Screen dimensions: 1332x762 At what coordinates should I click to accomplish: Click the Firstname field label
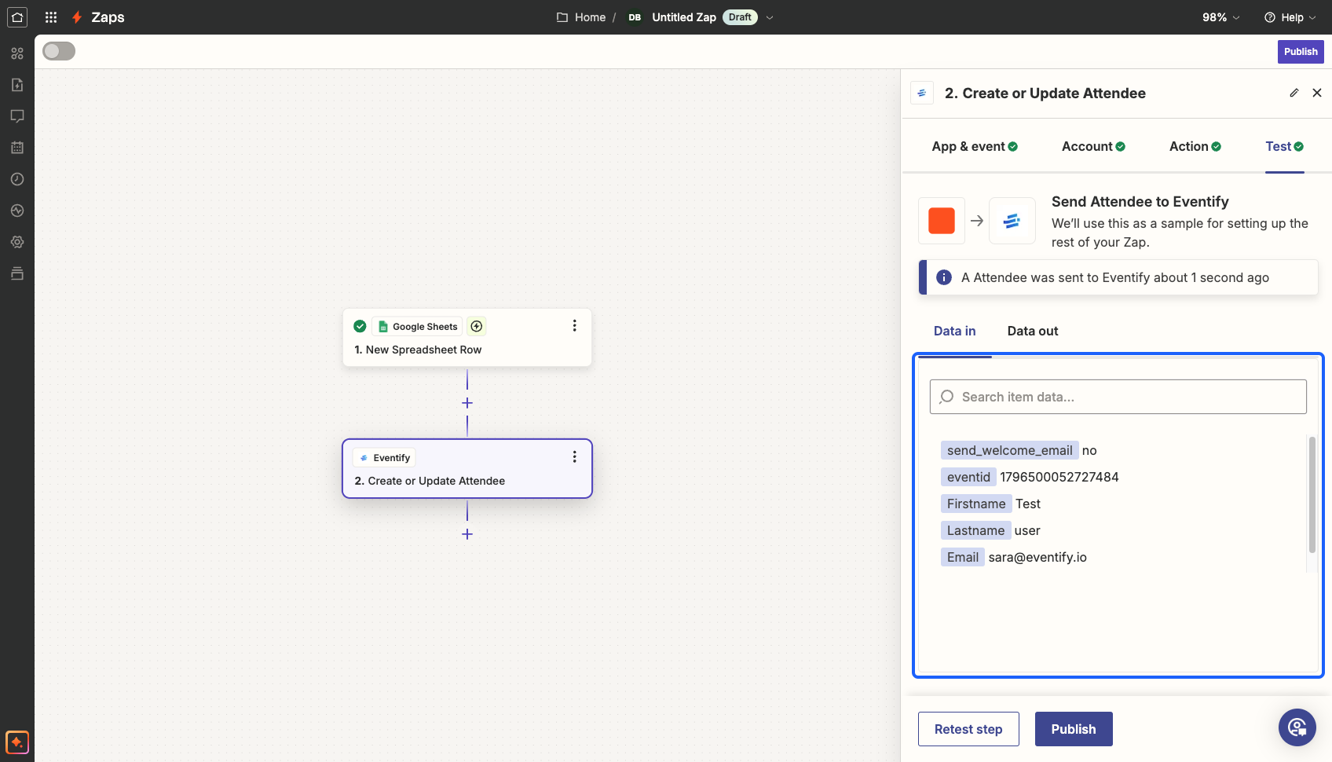[x=976, y=504]
